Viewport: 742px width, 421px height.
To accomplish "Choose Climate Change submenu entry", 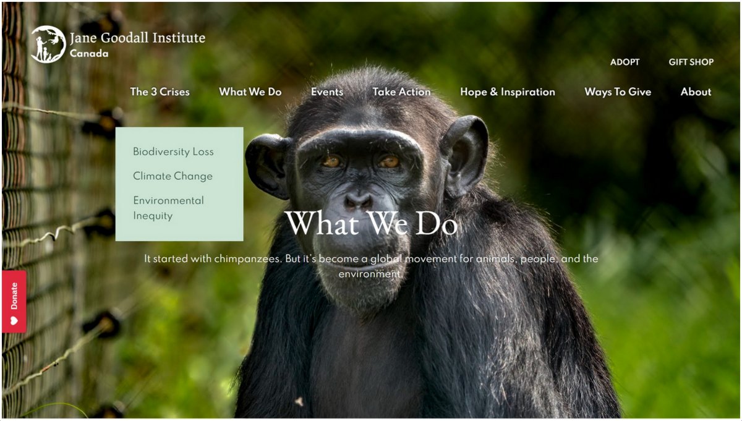I will (173, 176).
